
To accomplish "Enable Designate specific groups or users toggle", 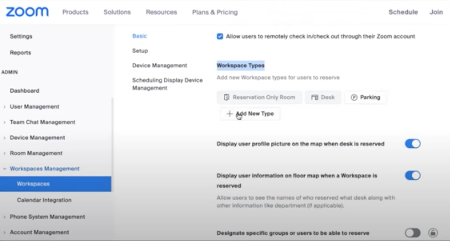I will (413, 233).
